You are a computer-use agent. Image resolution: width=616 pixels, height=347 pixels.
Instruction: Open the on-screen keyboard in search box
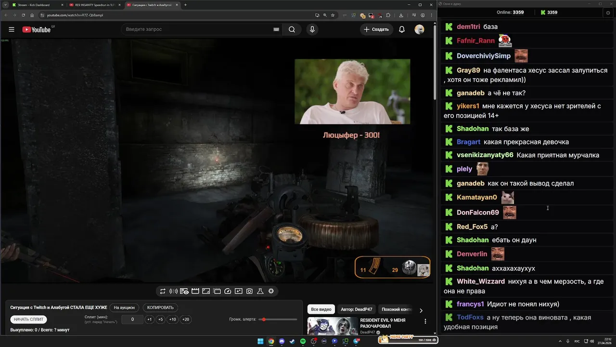276,29
